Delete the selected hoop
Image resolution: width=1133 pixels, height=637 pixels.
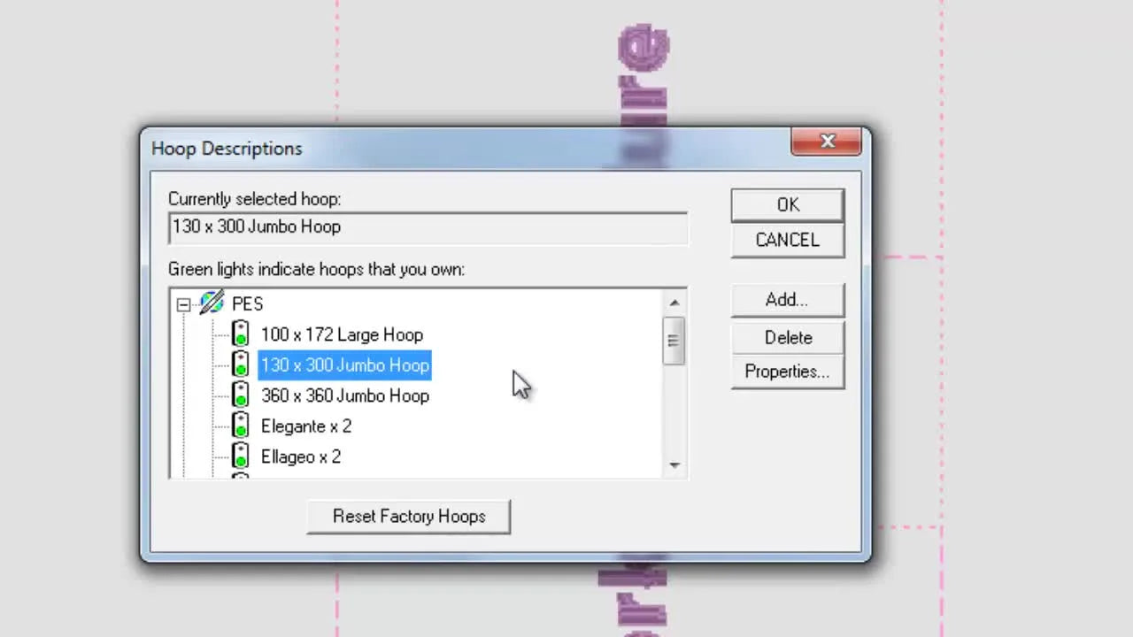point(787,337)
